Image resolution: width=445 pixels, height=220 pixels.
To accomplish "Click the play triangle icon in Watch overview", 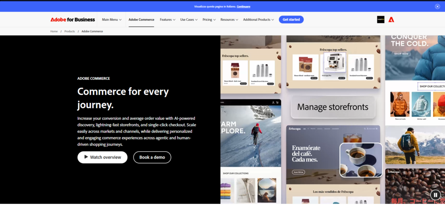I will tap(86, 157).
